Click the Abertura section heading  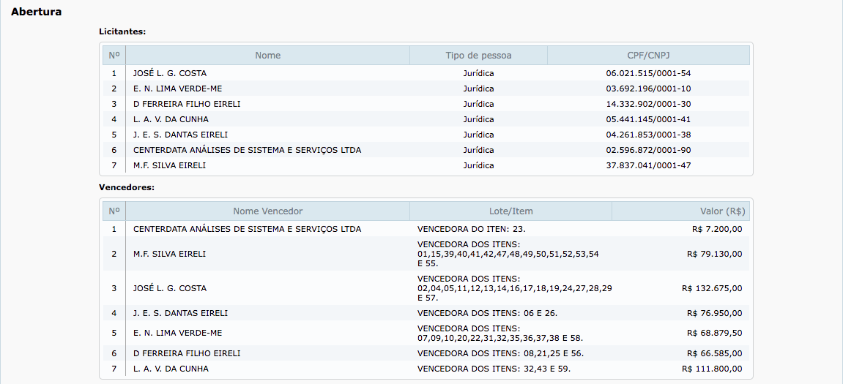pyautogui.click(x=37, y=12)
